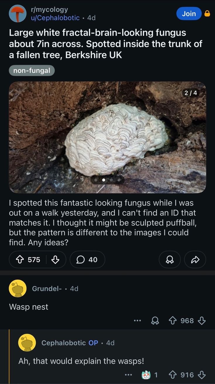Downvote the main post
Viewport: 215px width, 384px height.
(56, 260)
